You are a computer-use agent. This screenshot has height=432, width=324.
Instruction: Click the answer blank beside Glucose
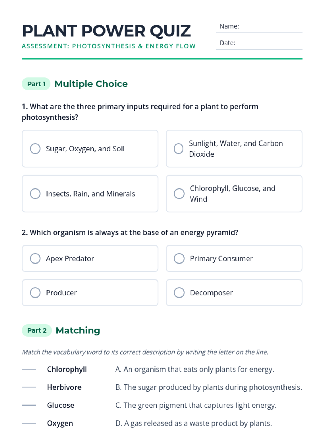[29, 405]
